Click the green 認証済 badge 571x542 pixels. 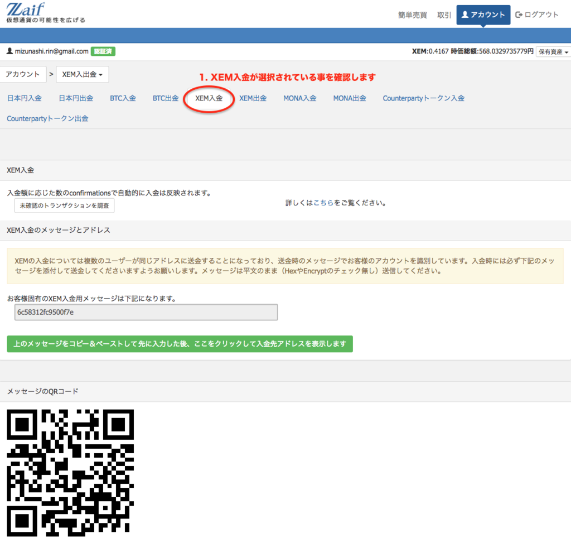click(x=103, y=51)
